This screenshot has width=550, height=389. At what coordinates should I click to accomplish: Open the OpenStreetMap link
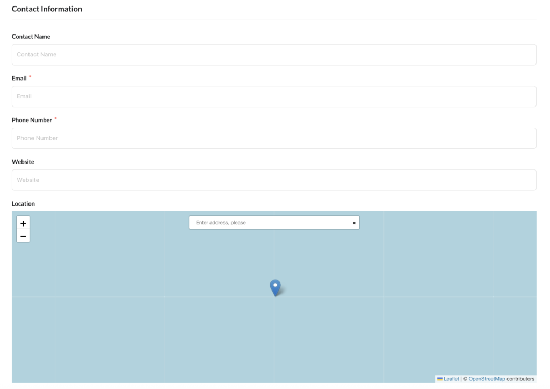click(487, 379)
